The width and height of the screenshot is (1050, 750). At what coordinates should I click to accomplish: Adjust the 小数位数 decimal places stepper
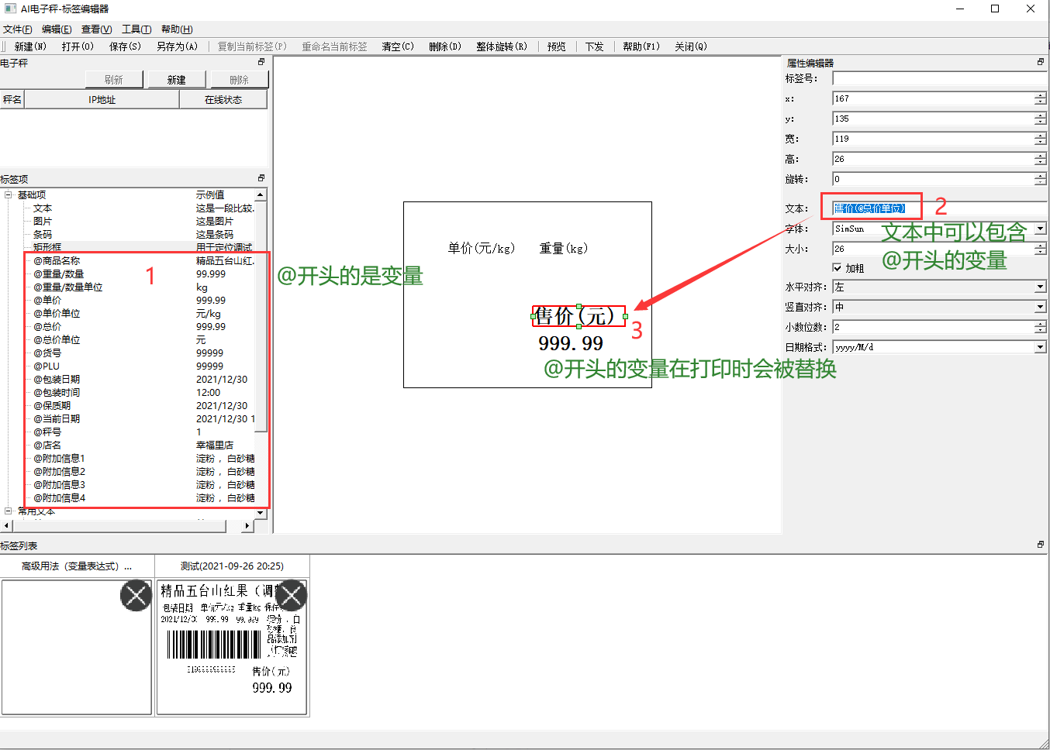(x=1040, y=327)
